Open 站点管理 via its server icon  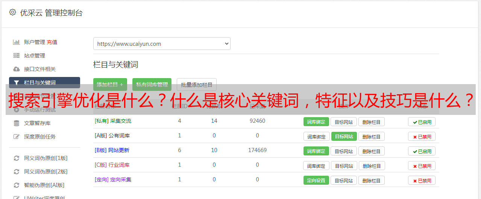click(16, 56)
